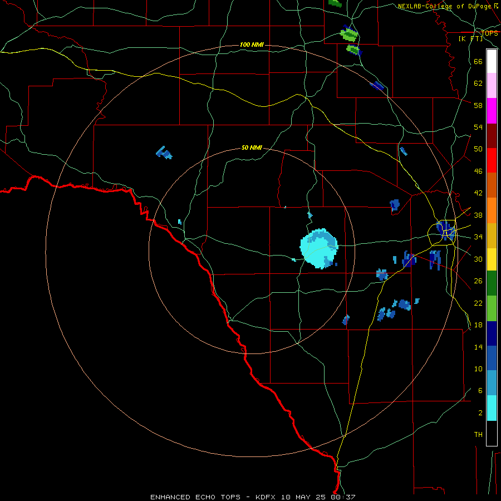Click the '58' legend value
The width and height of the screenshot is (501, 501).
pyautogui.click(x=478, y=105)
